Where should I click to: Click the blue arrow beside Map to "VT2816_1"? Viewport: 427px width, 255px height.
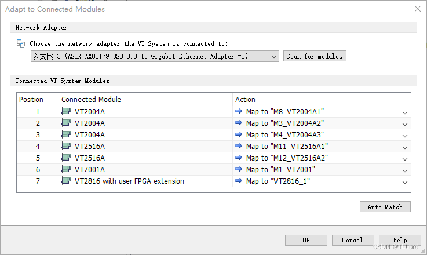click(x=239, y=181)
